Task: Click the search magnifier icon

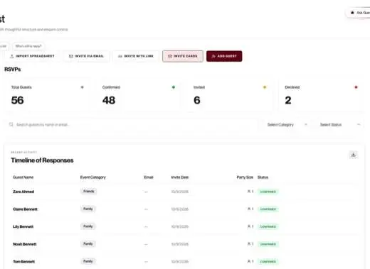Action: coord(11,124)
